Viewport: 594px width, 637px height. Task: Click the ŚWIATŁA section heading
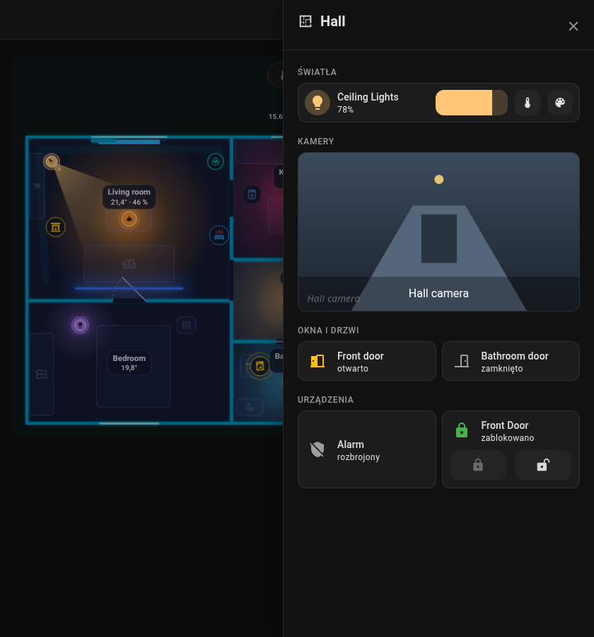317,72
